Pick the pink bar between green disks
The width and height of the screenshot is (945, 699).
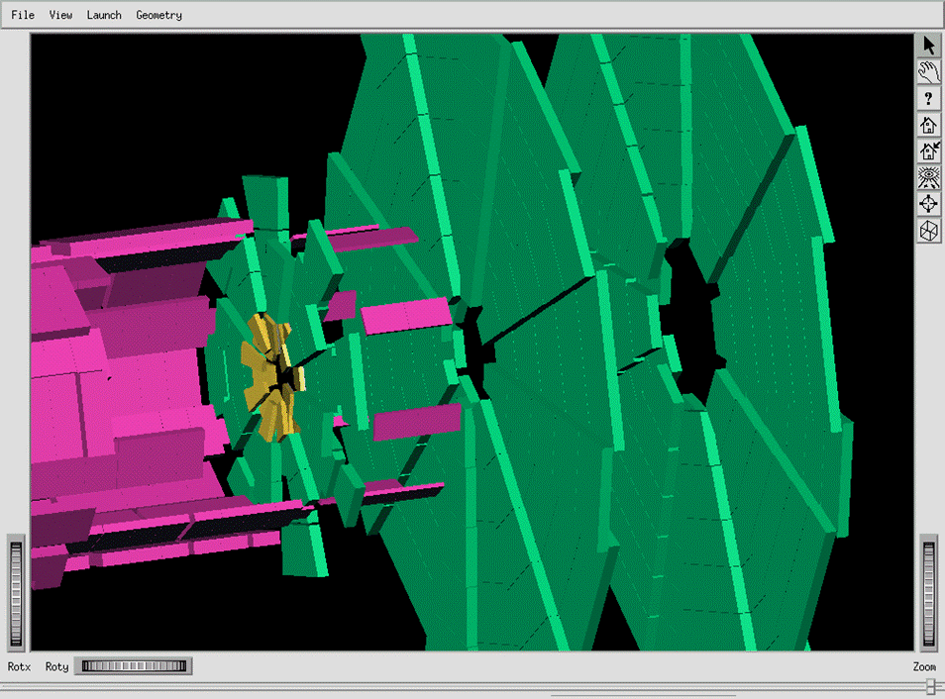coord(406,319)
